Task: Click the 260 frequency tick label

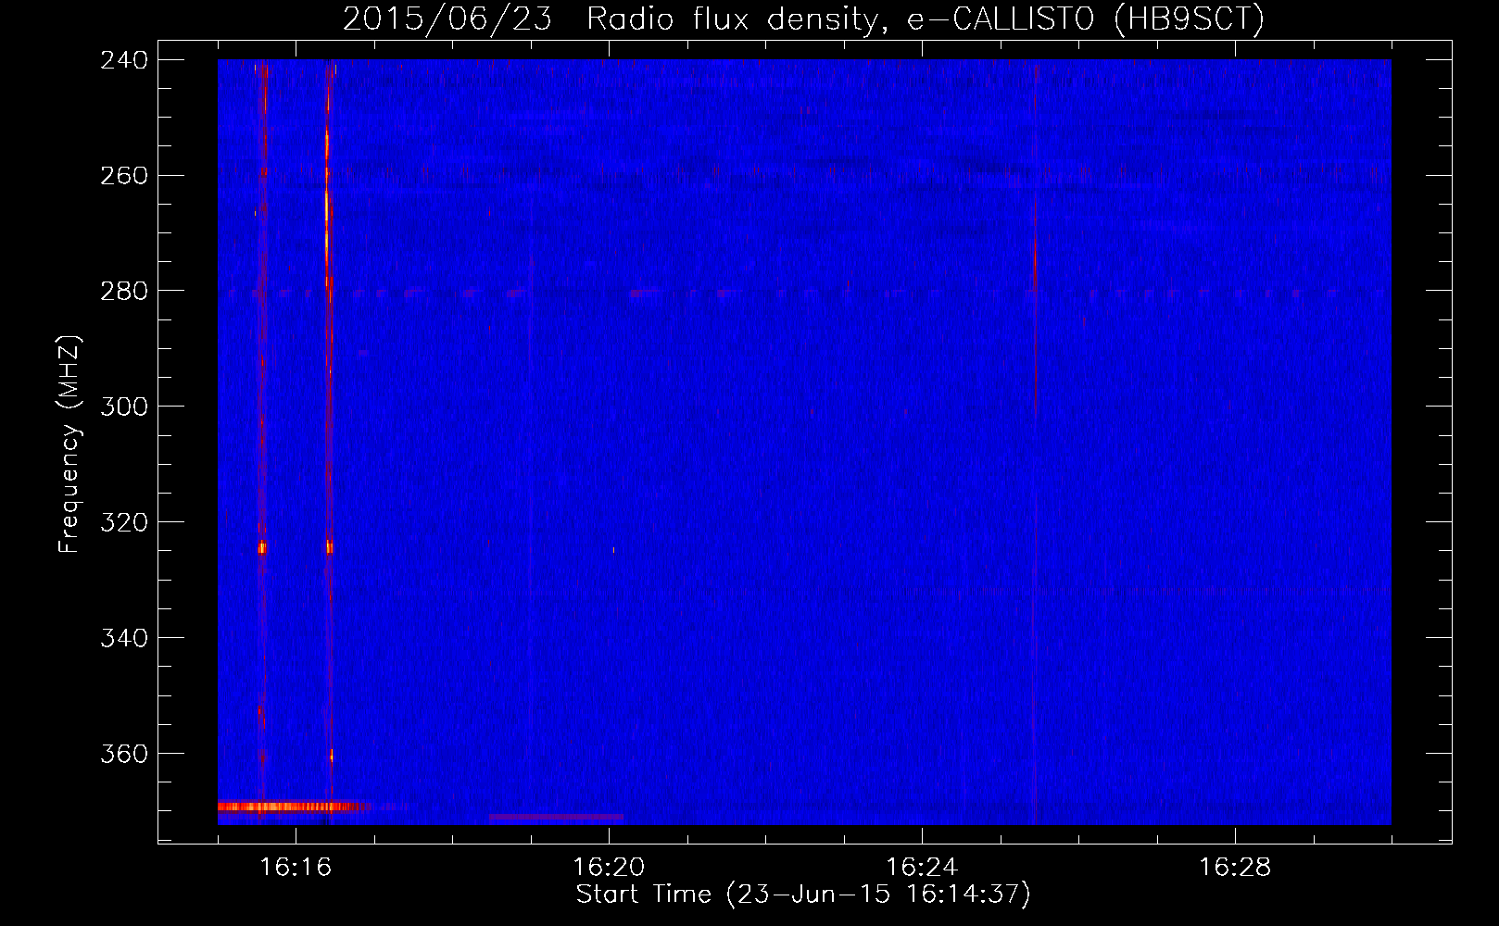Action: pyautogui.click(x=124, y=176)
